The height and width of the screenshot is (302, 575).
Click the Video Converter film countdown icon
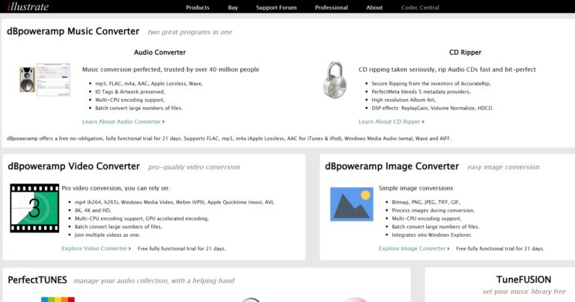(34, 208)
